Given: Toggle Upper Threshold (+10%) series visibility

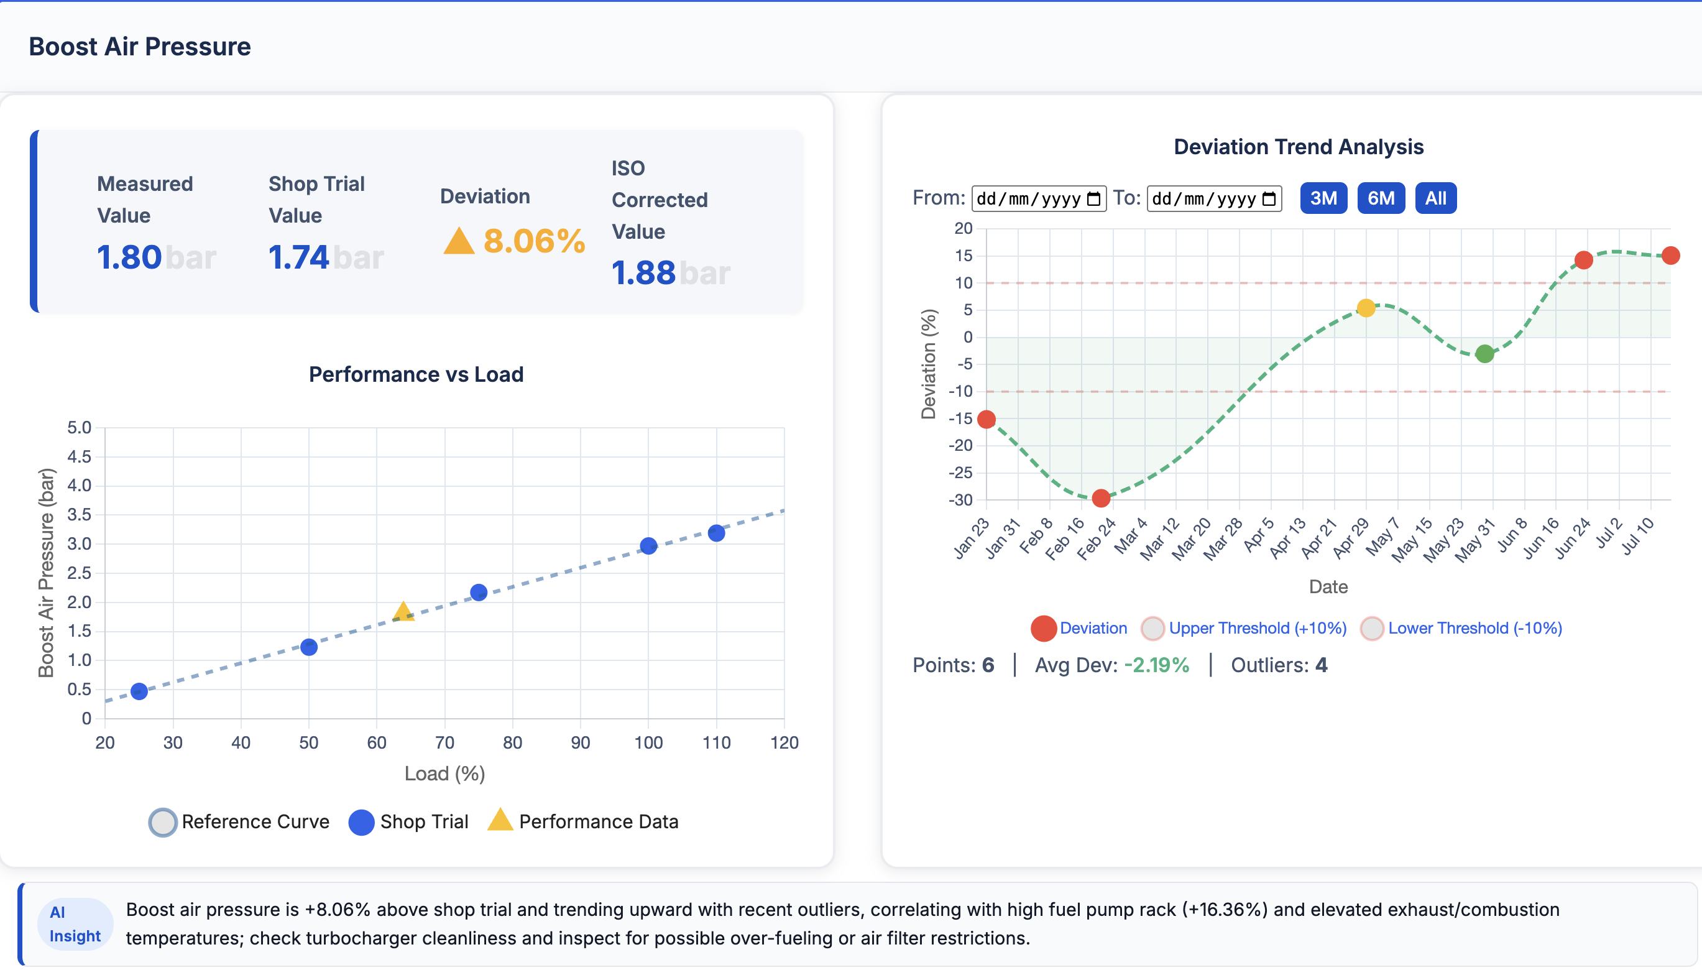Looking at the screenshot, I should 1153,627.
